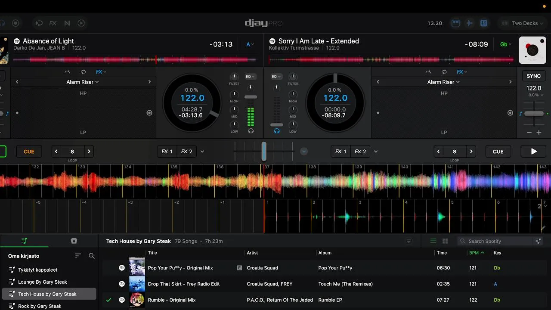Open the looper tool in top toolbar
The width and height of the screenshot is (551, 310).
pos(39,23)
